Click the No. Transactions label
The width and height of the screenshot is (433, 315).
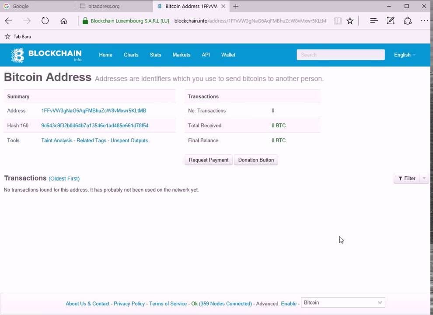tap(207, 111)
